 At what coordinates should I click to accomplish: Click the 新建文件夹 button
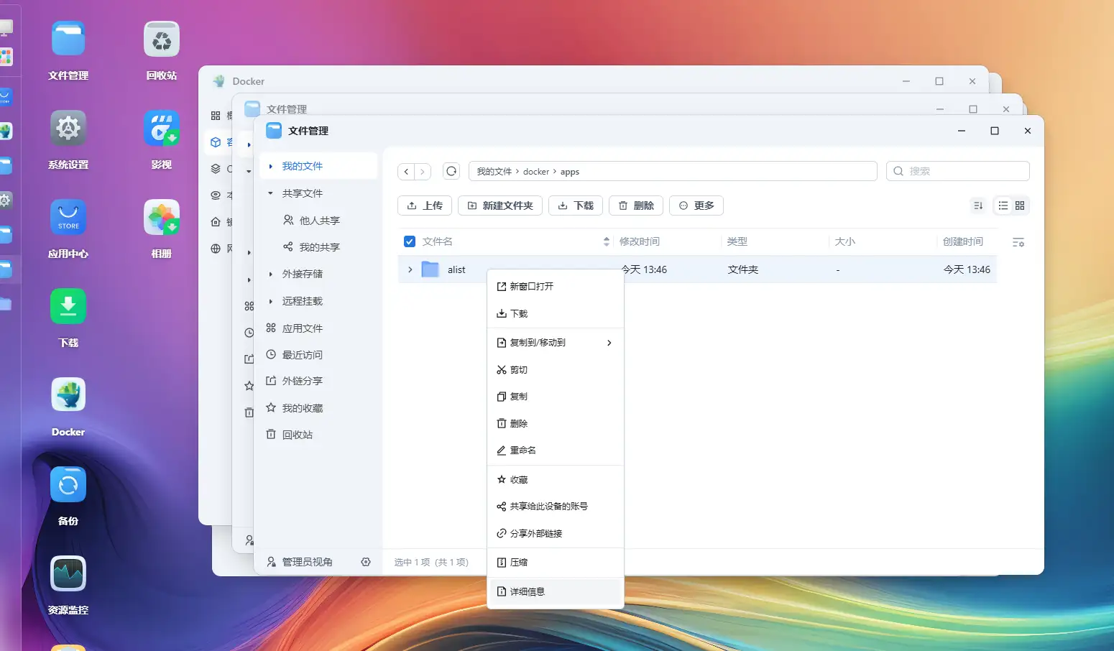[x=500, y=206]
